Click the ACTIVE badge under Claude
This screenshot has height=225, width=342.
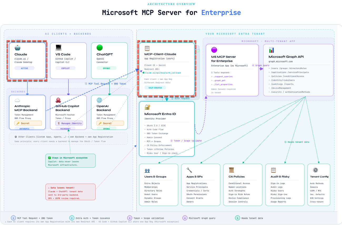coord(24,68)
